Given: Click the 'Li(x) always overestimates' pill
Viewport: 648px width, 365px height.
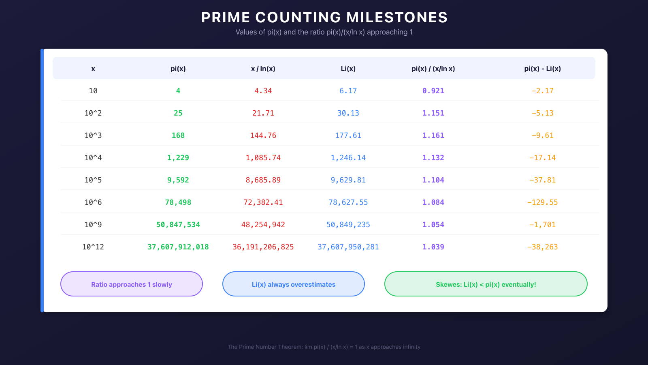Looking at the screenshot, I should coord(294,284).
